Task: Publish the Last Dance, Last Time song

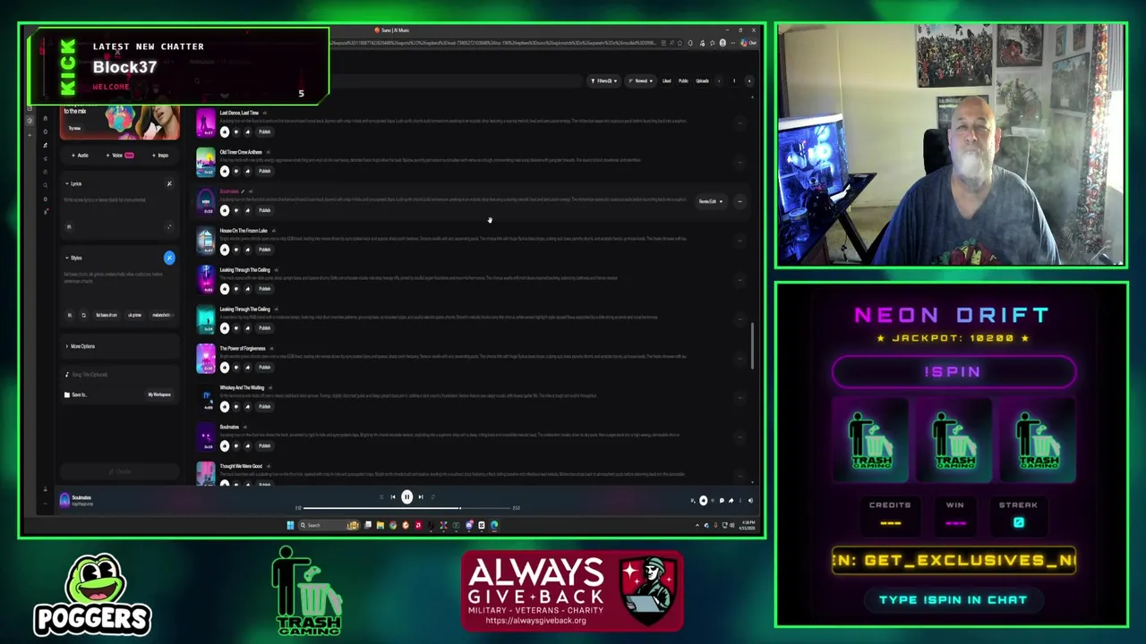Action: (x=264, y=131)
